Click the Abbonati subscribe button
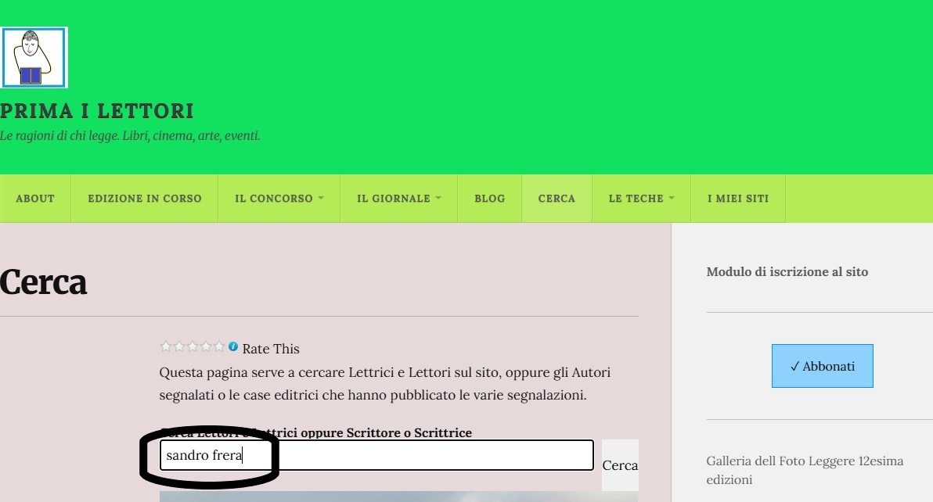The image size is (933, 502). point(822,366)
